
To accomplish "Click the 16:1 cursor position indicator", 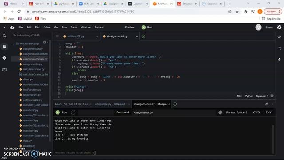I will tap(239, 96).
